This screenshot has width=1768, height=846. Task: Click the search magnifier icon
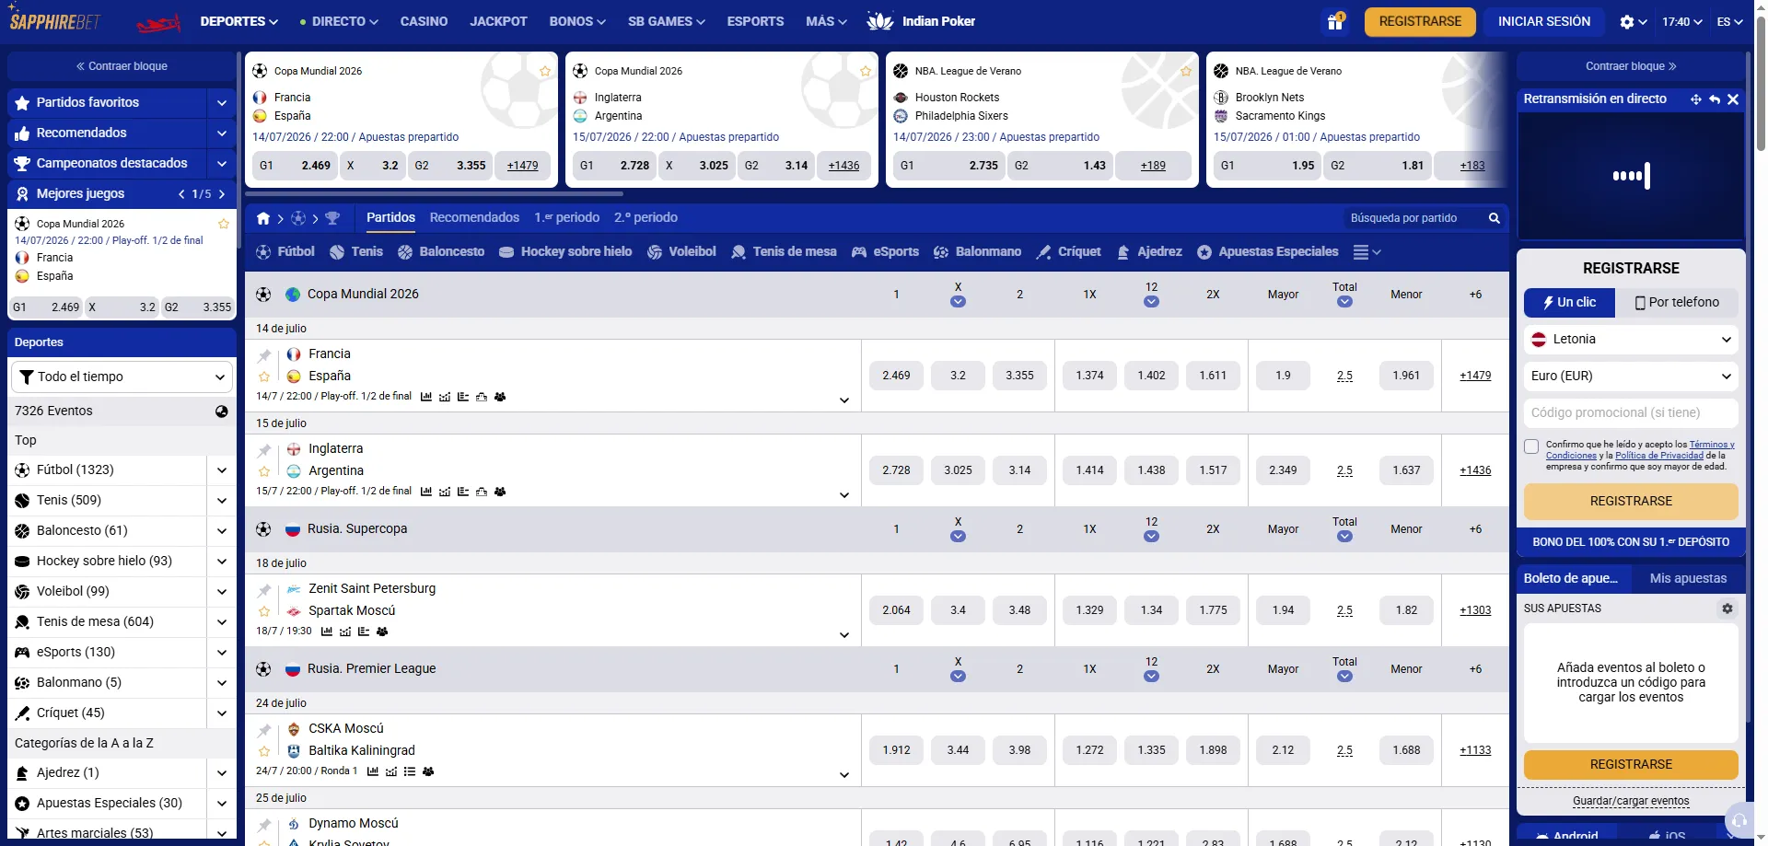tap(1494, 218)
